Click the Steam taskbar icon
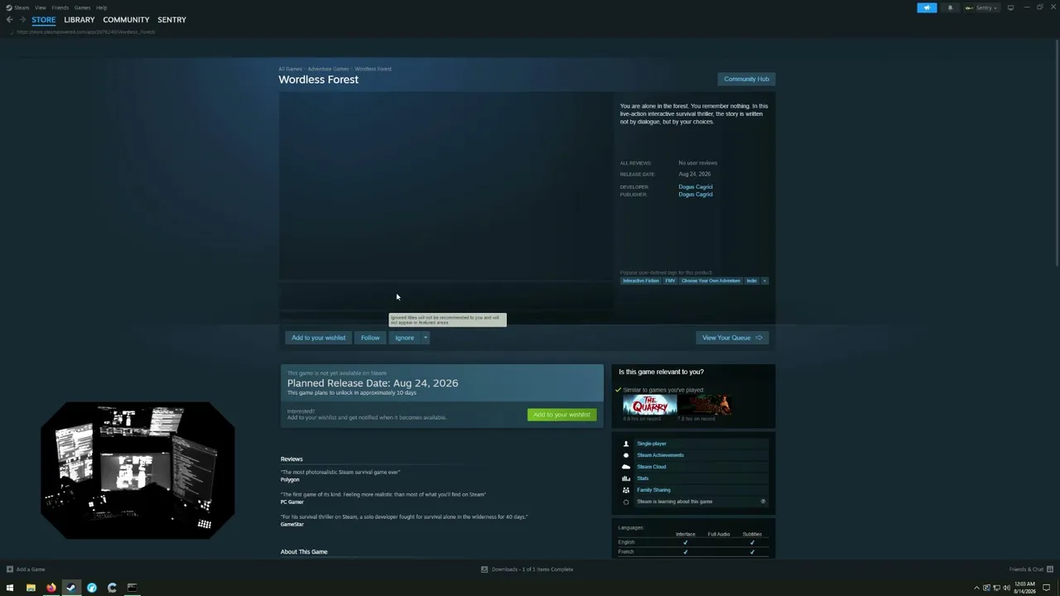Screen dimensions: 1060x596 pyautogui.click(x=71, y=588)
